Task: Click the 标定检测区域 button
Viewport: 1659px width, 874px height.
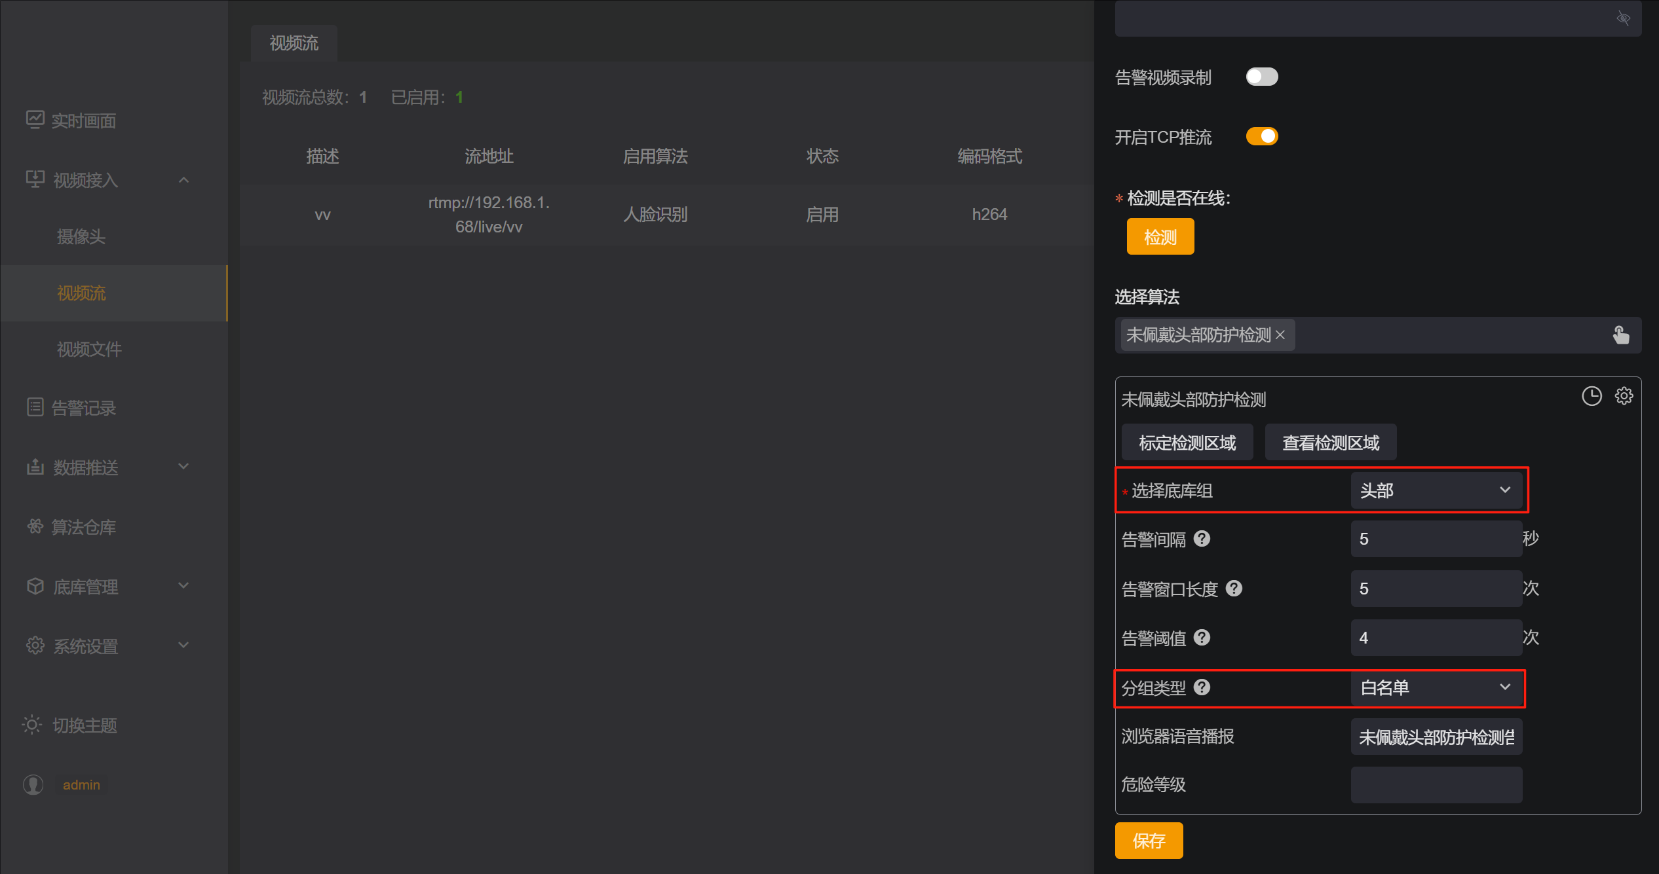Action: point(1187,443)
